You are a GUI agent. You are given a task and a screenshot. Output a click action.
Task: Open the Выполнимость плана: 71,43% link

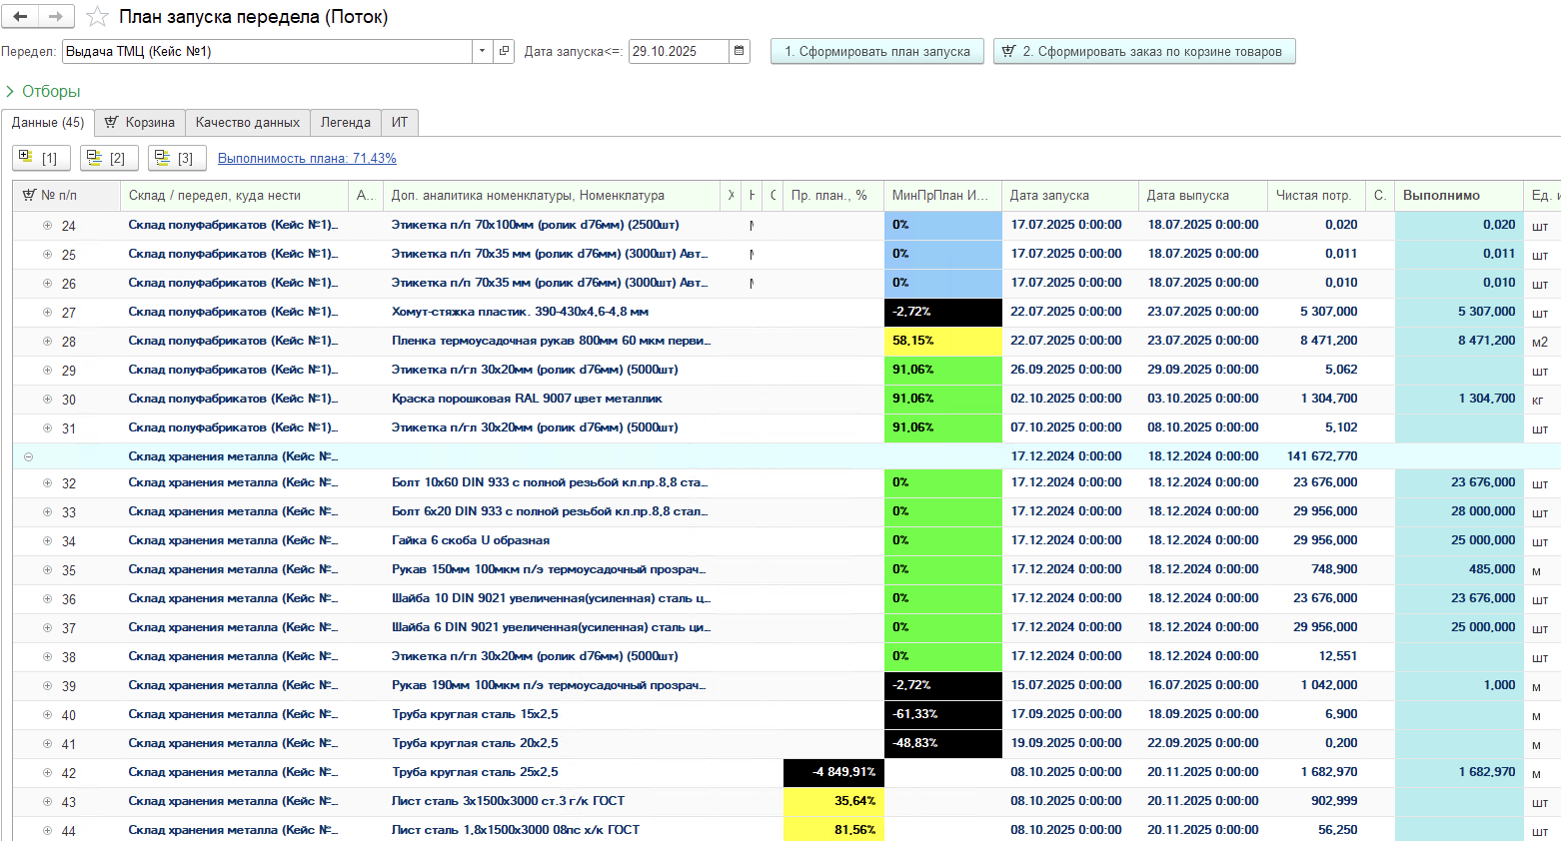tap(307, 159)
